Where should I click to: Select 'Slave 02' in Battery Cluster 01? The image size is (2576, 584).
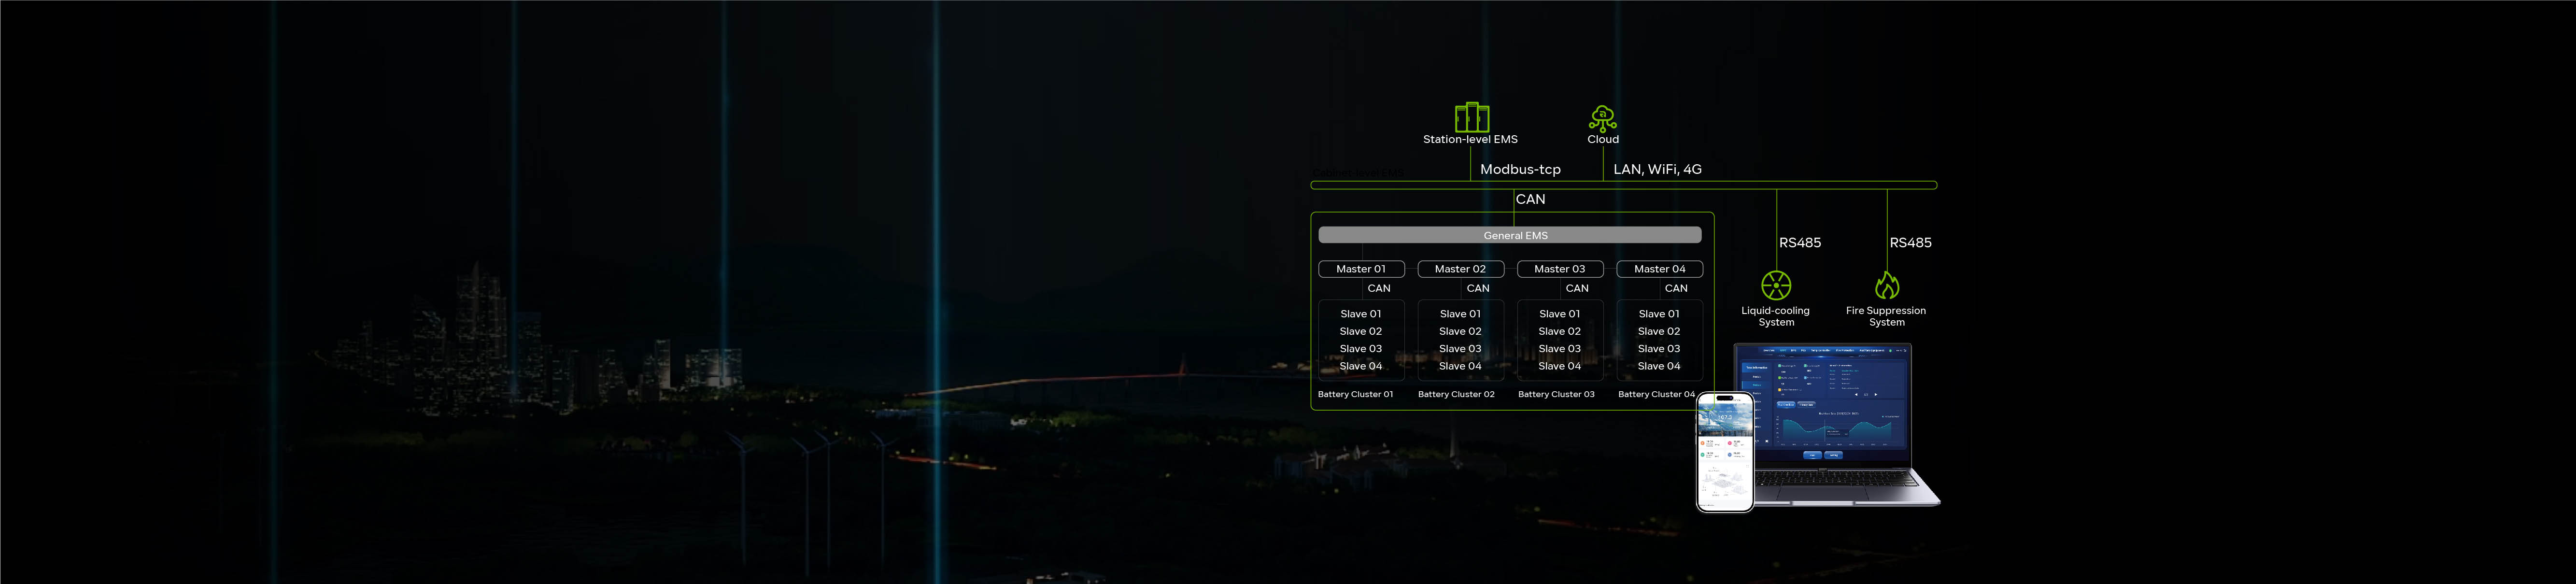click(1361, 331)
